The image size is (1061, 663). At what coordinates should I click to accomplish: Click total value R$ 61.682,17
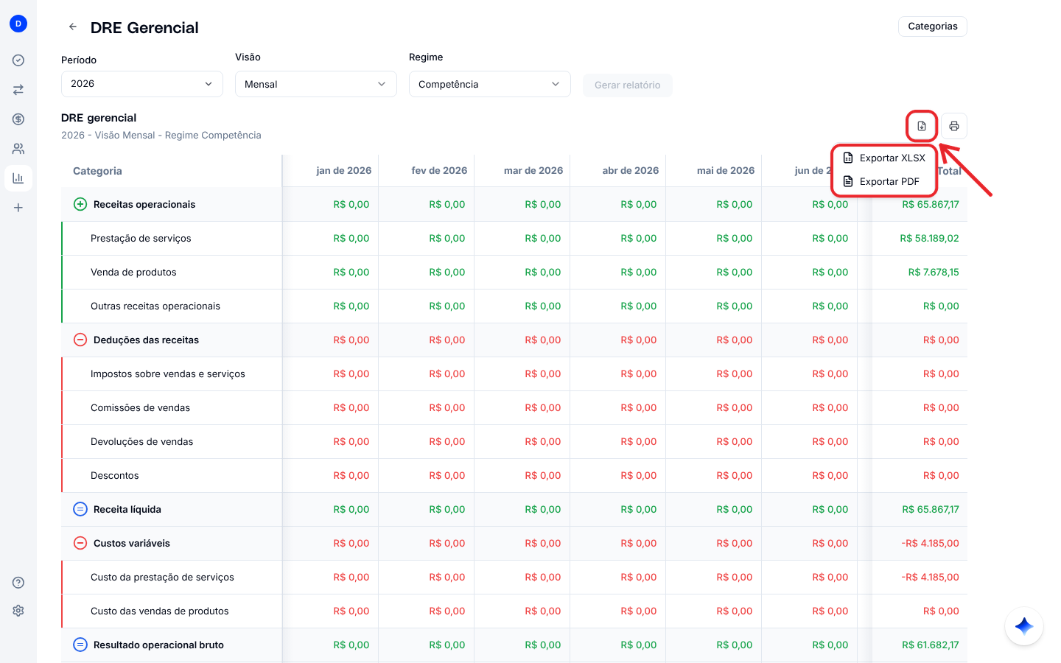[x=931, y=645]
